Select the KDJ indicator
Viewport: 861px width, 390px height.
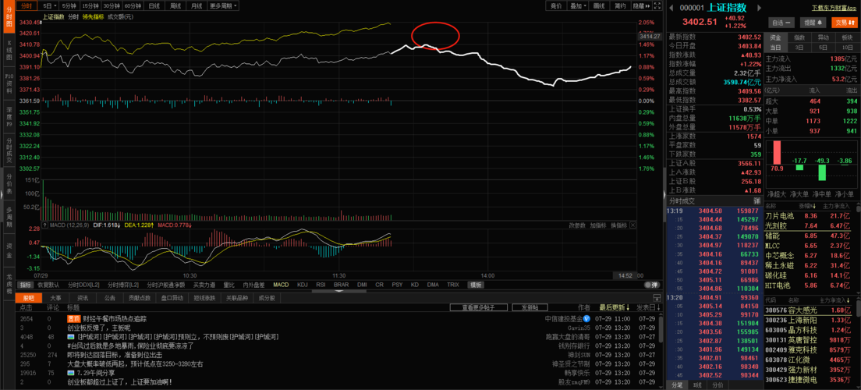coord(302,285)
